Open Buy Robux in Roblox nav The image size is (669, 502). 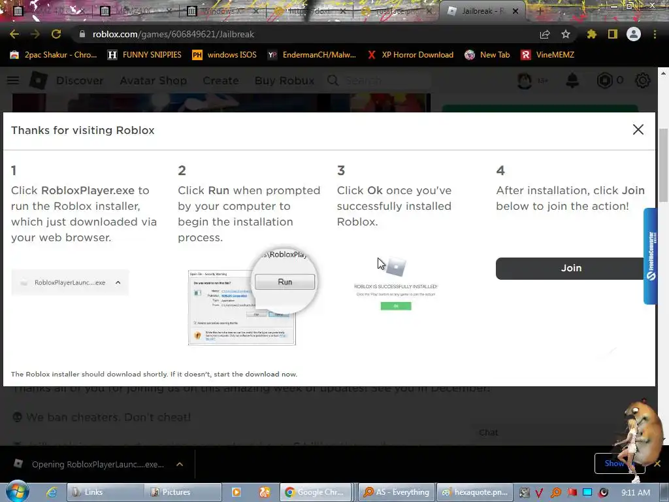(x=284, y=80)
